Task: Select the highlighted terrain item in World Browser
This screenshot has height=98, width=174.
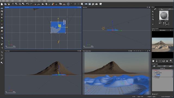Action: point(158,75)
